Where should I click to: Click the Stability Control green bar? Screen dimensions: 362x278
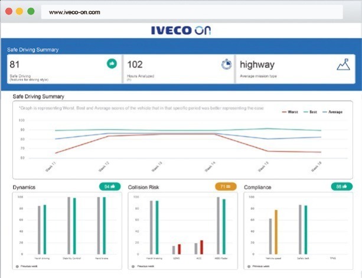tap(74, 226)
